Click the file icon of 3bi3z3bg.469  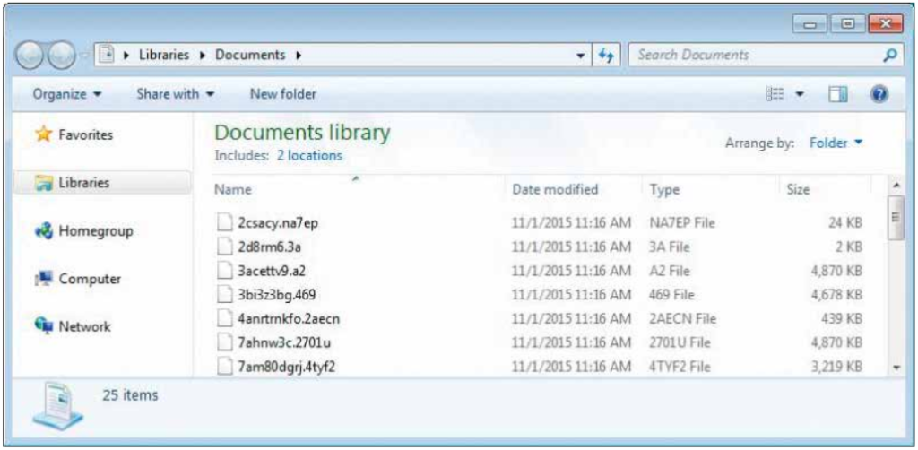[x=224, y=294]
